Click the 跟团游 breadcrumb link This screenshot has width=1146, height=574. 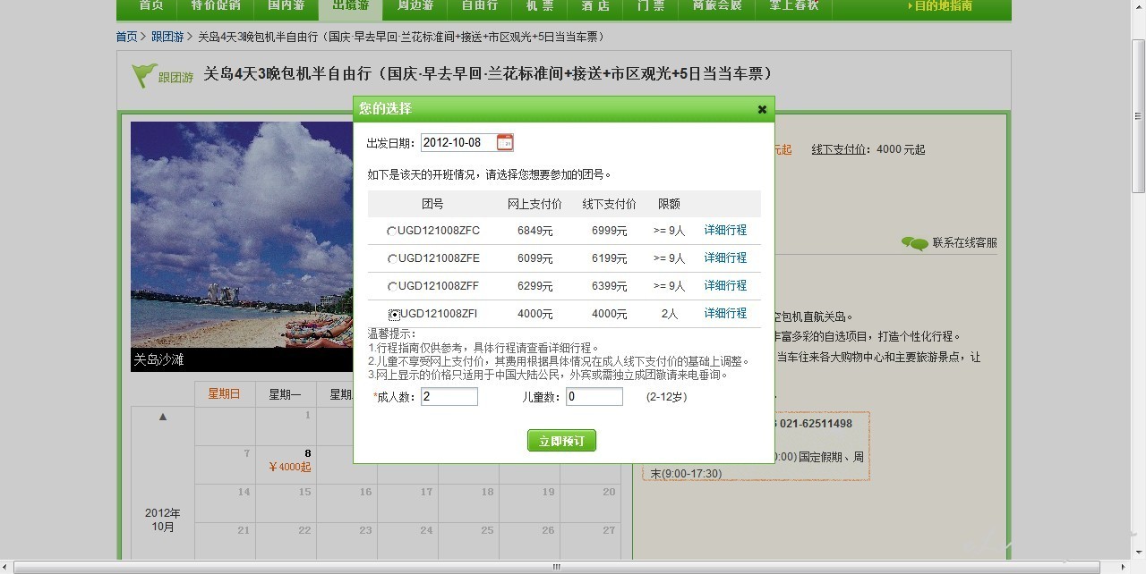[x=167, y=37]
